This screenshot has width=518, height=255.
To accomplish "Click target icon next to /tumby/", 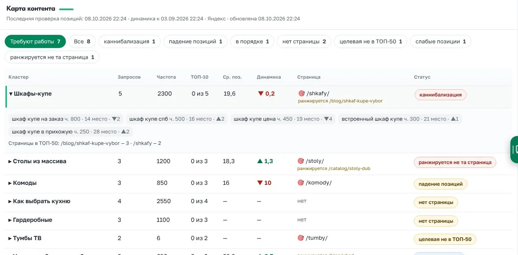I will (301, 238).
